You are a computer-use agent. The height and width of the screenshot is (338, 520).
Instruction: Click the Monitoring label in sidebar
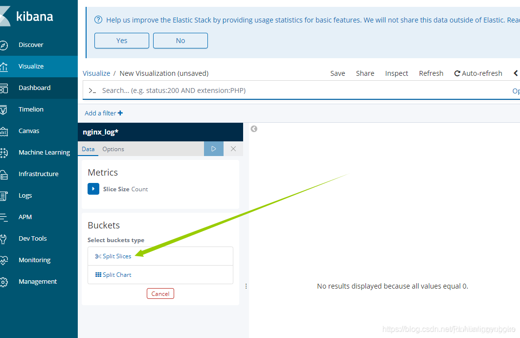pyautogui.click(x=35, y=260)
